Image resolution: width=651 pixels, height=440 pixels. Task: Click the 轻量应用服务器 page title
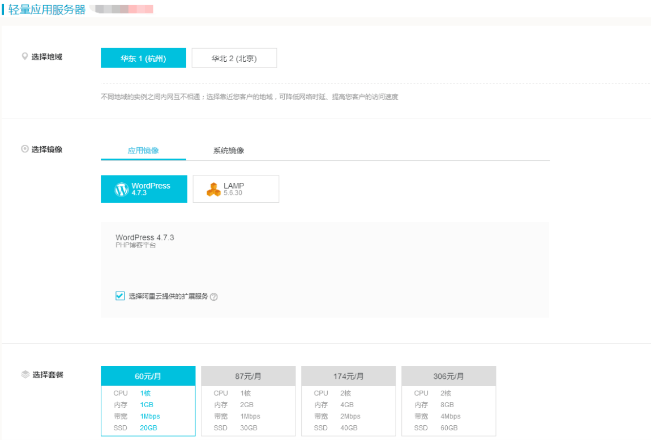[x=47, y=10]
